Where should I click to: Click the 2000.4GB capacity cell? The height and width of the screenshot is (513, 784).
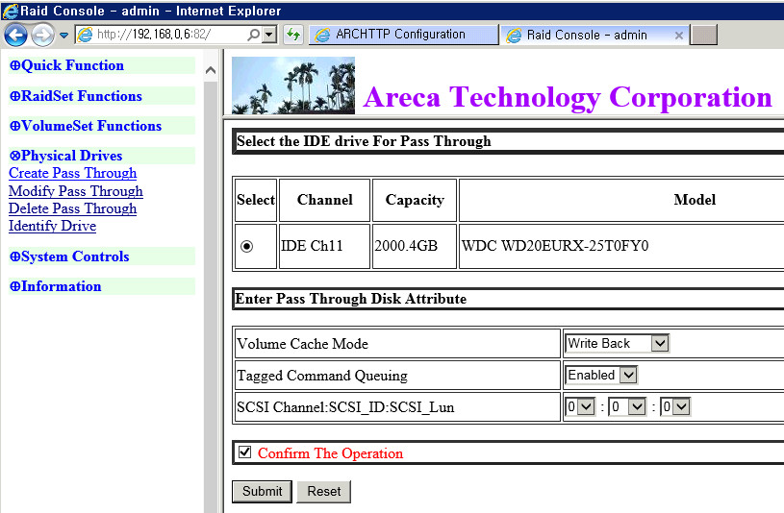click(415, 246)
